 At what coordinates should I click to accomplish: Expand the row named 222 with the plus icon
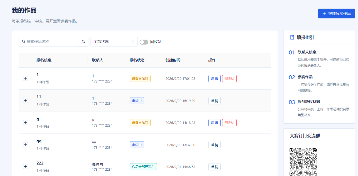click(25, 166)
